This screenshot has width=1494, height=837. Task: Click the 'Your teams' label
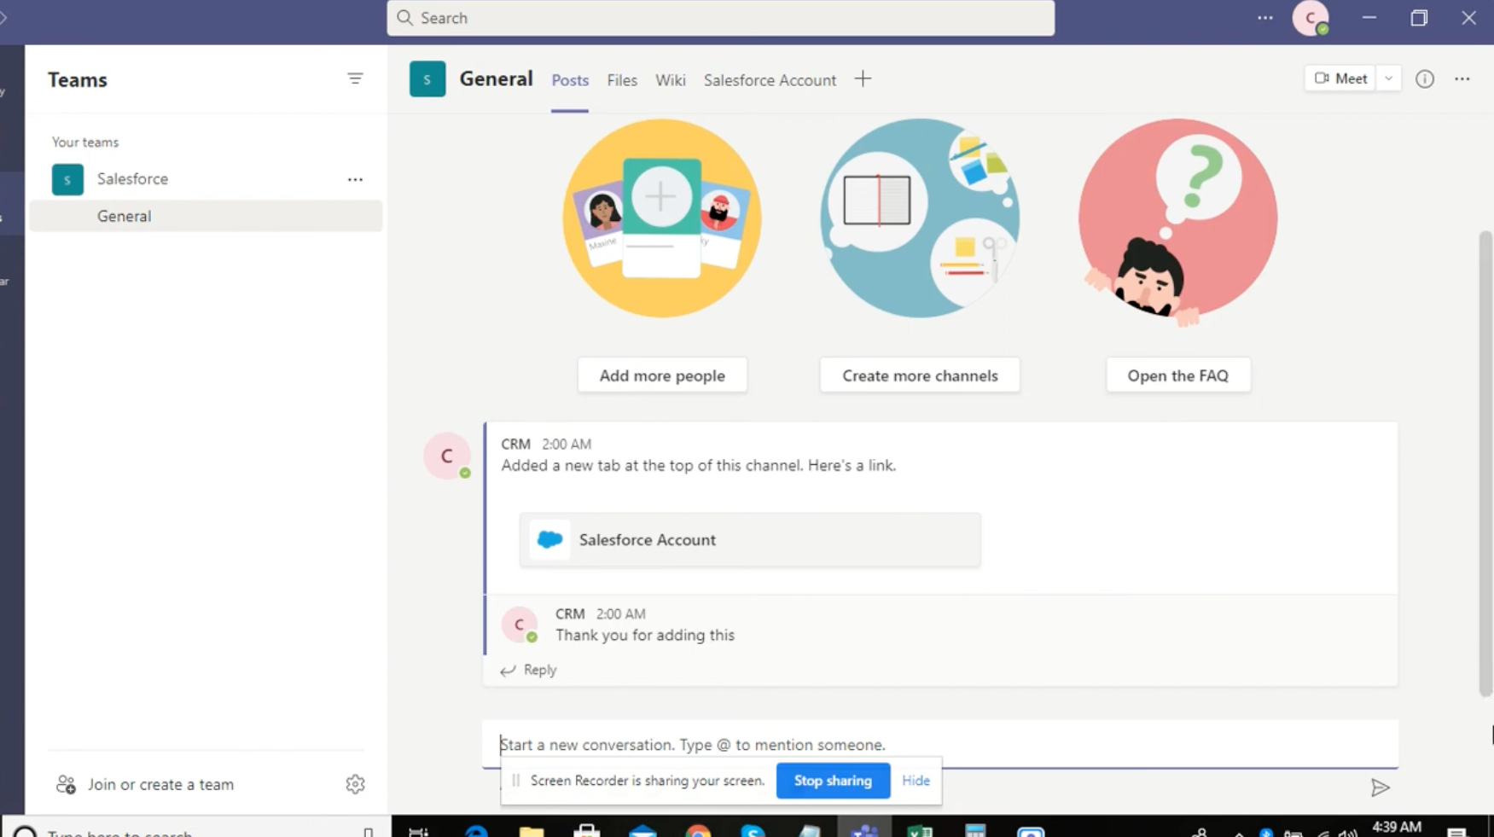(85, 142)
